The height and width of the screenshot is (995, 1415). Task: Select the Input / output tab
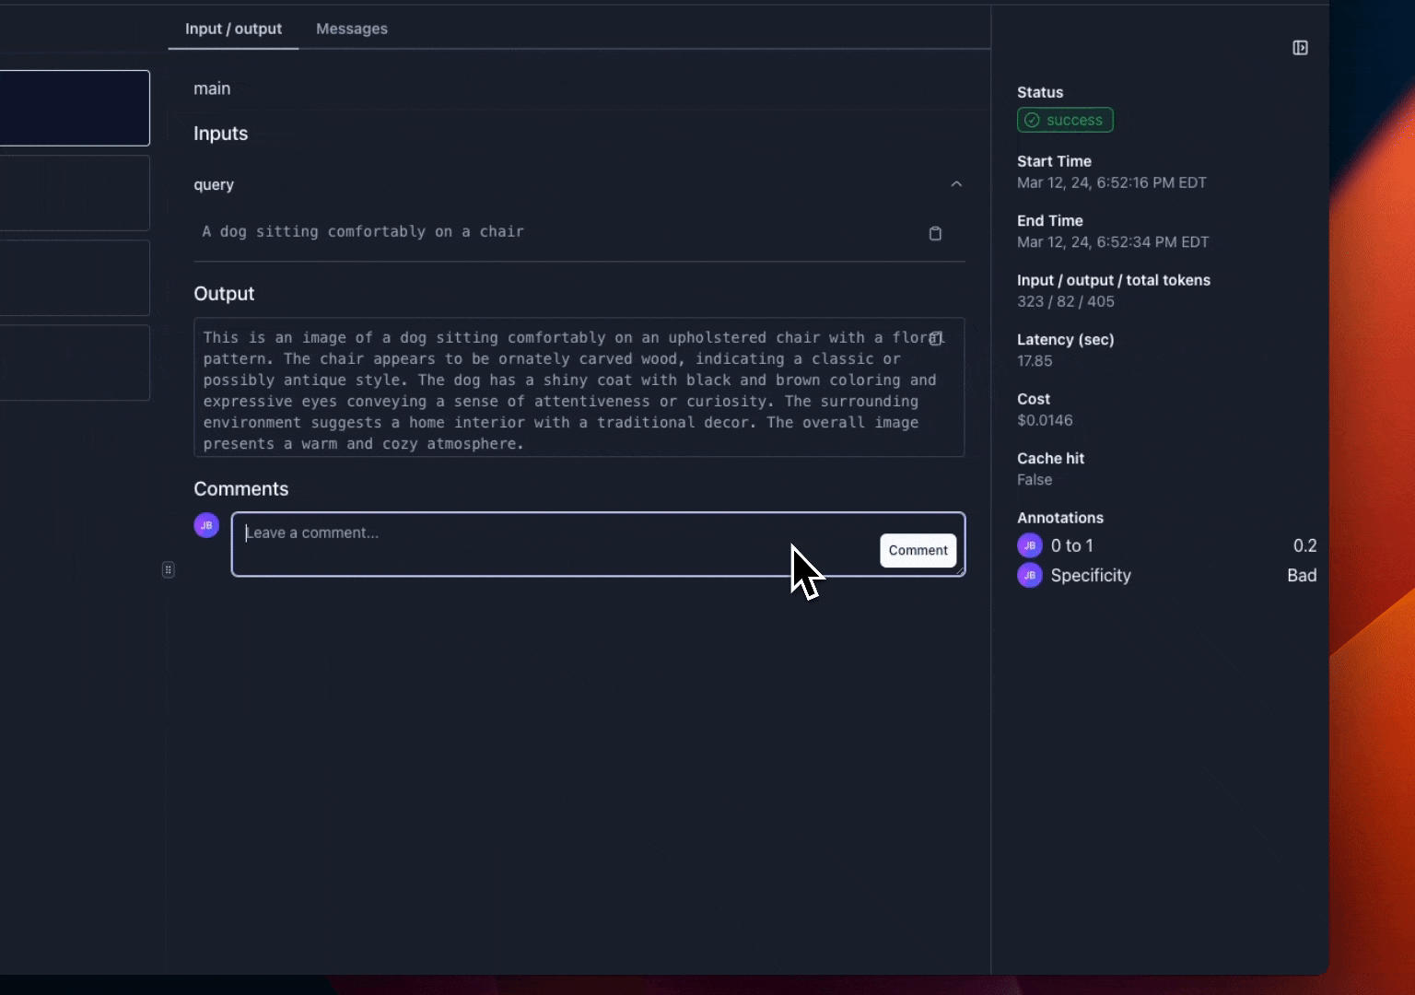click(x=232, y=29)
